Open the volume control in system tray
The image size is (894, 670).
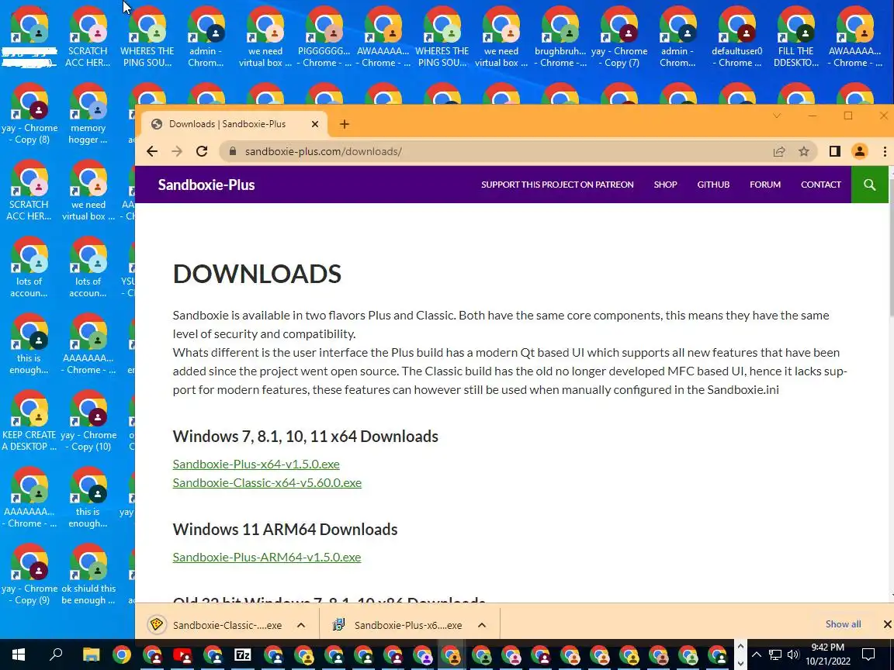793,654
